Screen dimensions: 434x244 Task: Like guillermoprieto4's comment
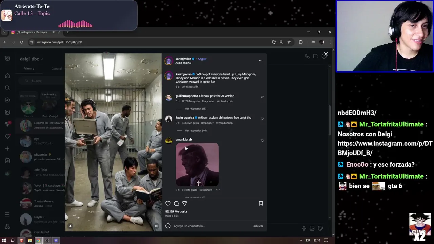point(262,97)
